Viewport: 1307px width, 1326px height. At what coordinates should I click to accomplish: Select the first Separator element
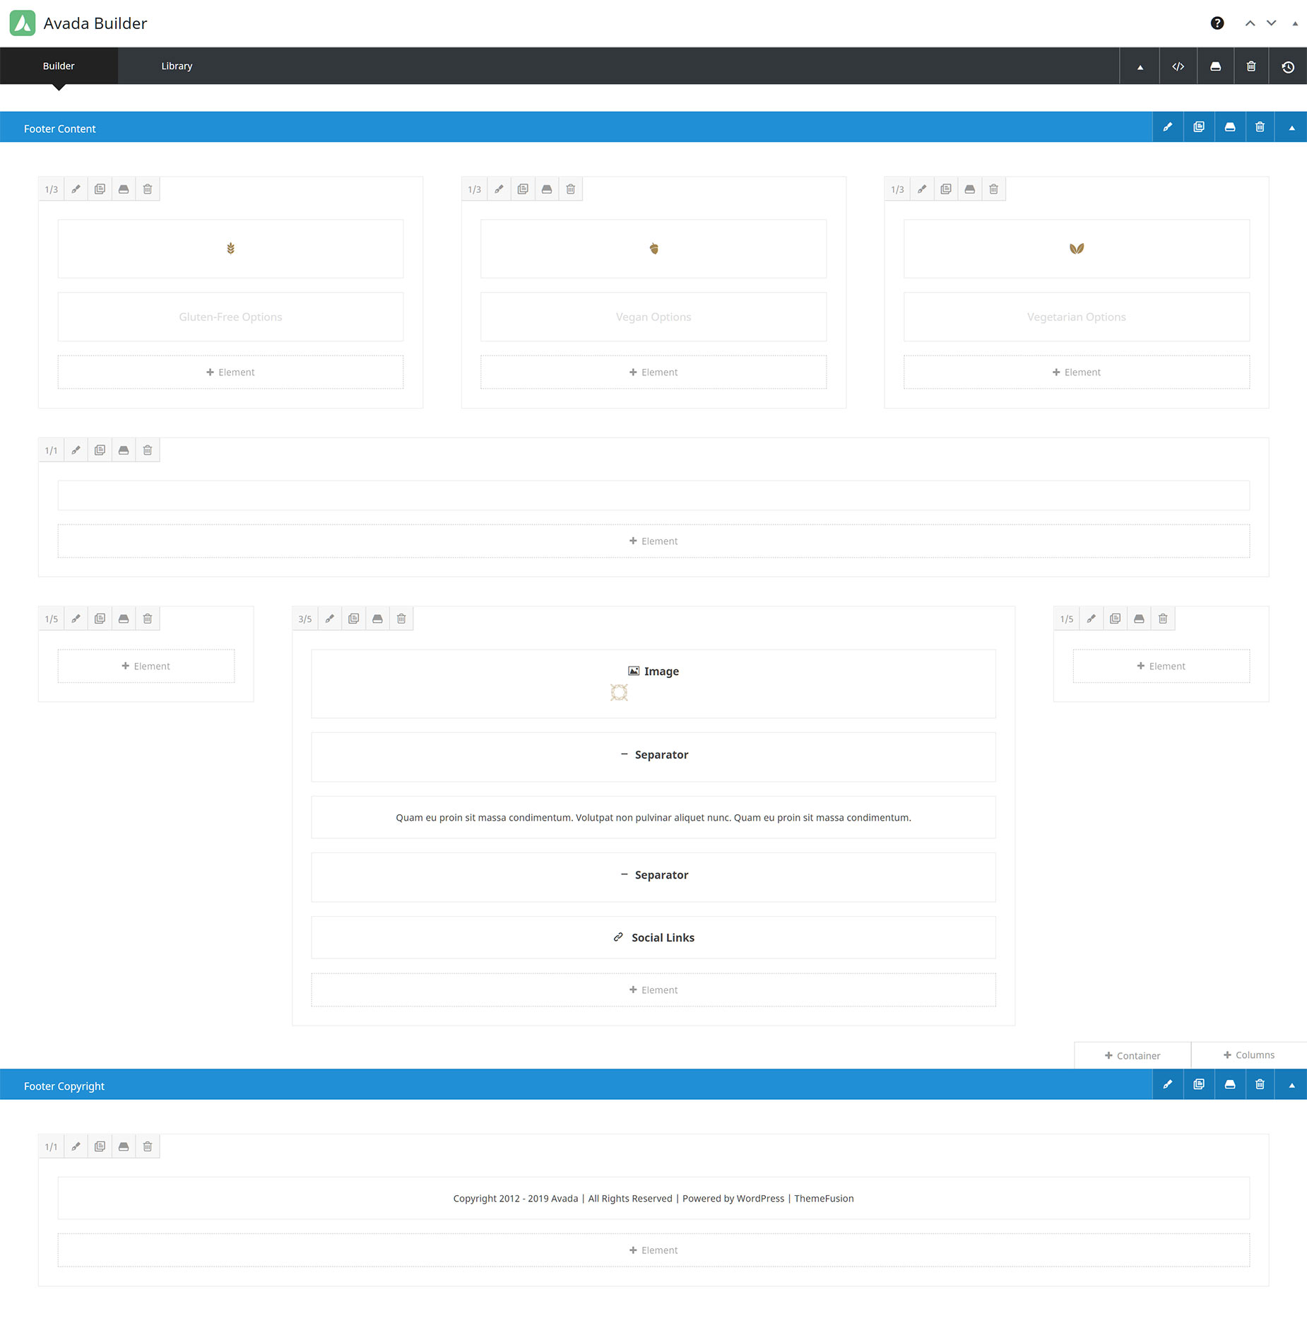point(653,757)
